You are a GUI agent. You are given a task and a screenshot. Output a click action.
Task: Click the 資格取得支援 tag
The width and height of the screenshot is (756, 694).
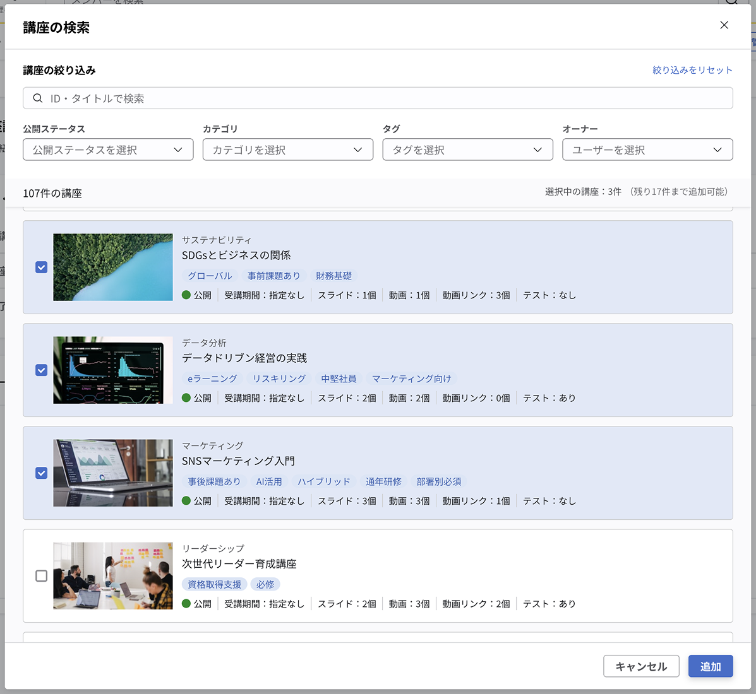[x=215, y=584]
